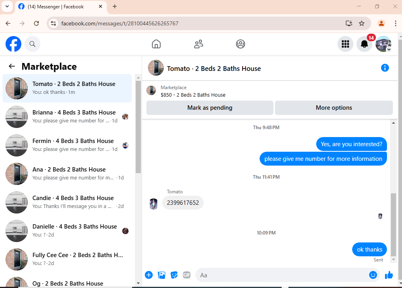This screenshot has height=288, width=402.
Task: Click the More options button
Action: coord(334,107)
